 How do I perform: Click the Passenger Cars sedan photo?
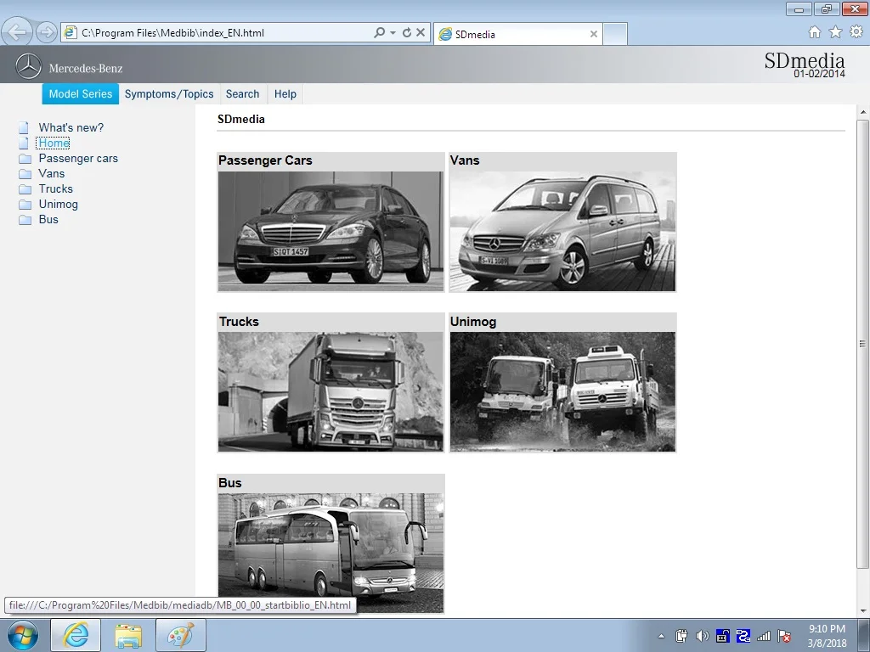(x=330, y=231)
